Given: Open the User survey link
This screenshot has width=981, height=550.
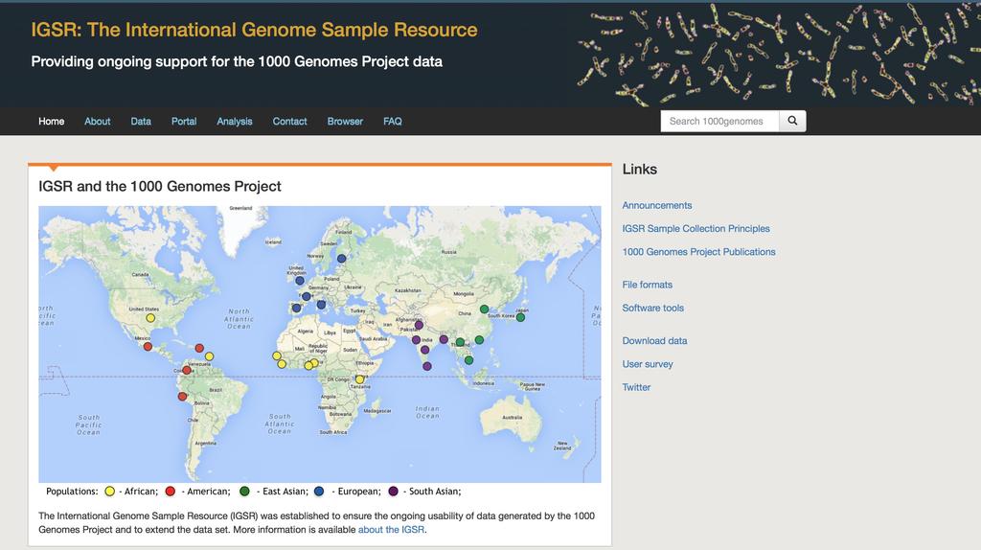Looking at the screenshot, I should click(x=648, y=364).
